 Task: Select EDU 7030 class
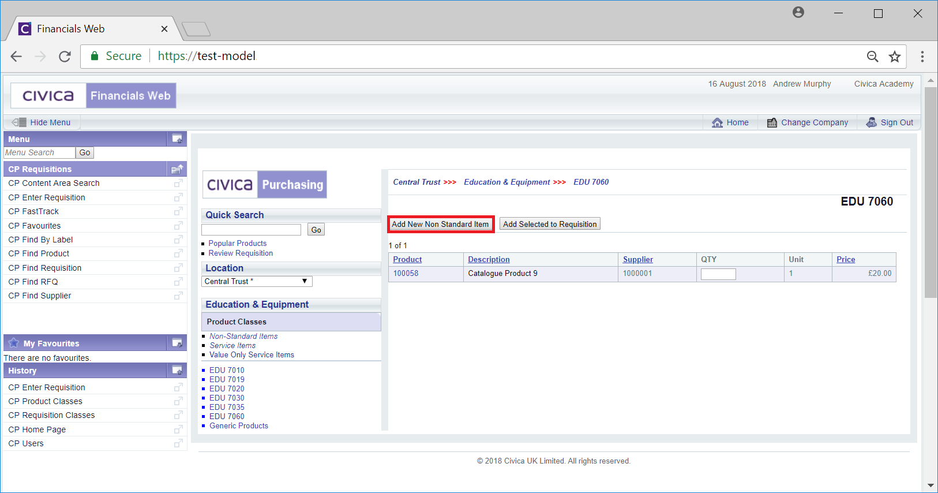coord(227,398)
